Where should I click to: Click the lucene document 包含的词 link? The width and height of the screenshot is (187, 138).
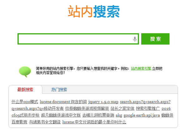[63, 102]
